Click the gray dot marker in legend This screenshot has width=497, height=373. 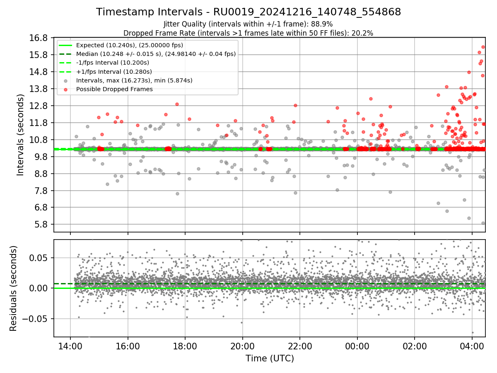click(x=65, y=80)
